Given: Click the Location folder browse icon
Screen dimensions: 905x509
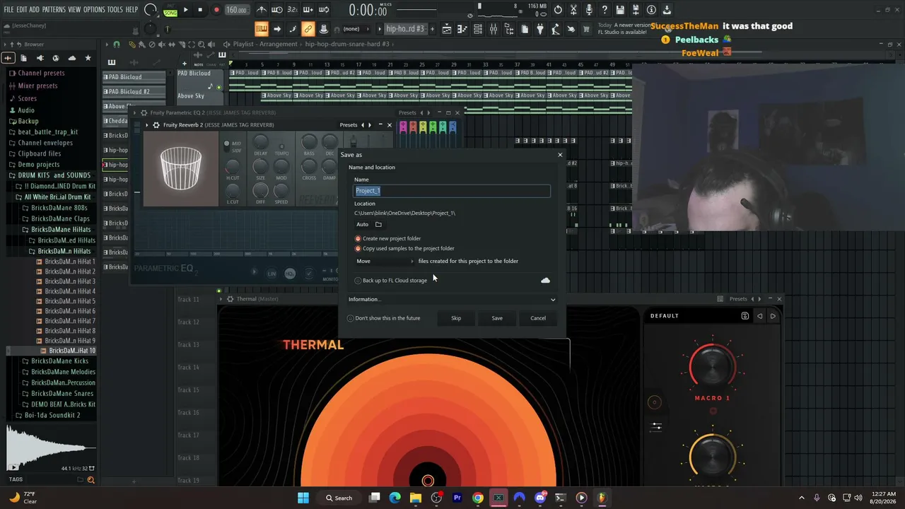Looking at the screenshot, I should click(378, 224).
